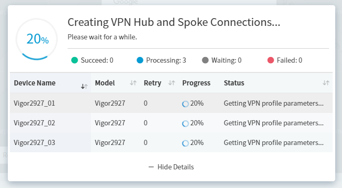Collapse the table with Hide Details
The width and height of the screenshot is (342, 188).
click(171, 167)
